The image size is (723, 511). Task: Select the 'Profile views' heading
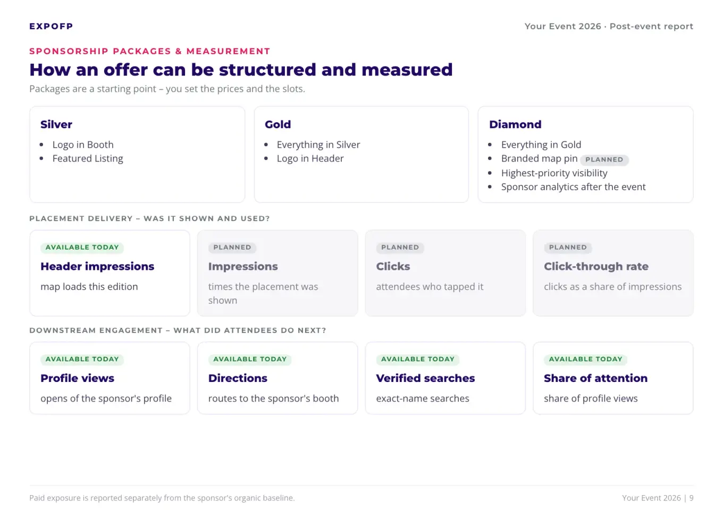pyautogui.click(x=78, y=378)
